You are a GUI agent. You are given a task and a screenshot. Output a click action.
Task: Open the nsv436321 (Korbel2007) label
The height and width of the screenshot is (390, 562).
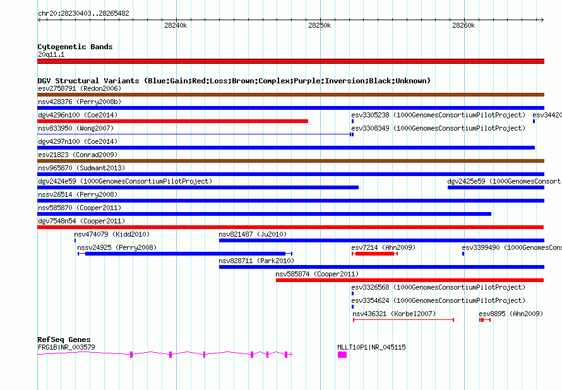(394, 314)
